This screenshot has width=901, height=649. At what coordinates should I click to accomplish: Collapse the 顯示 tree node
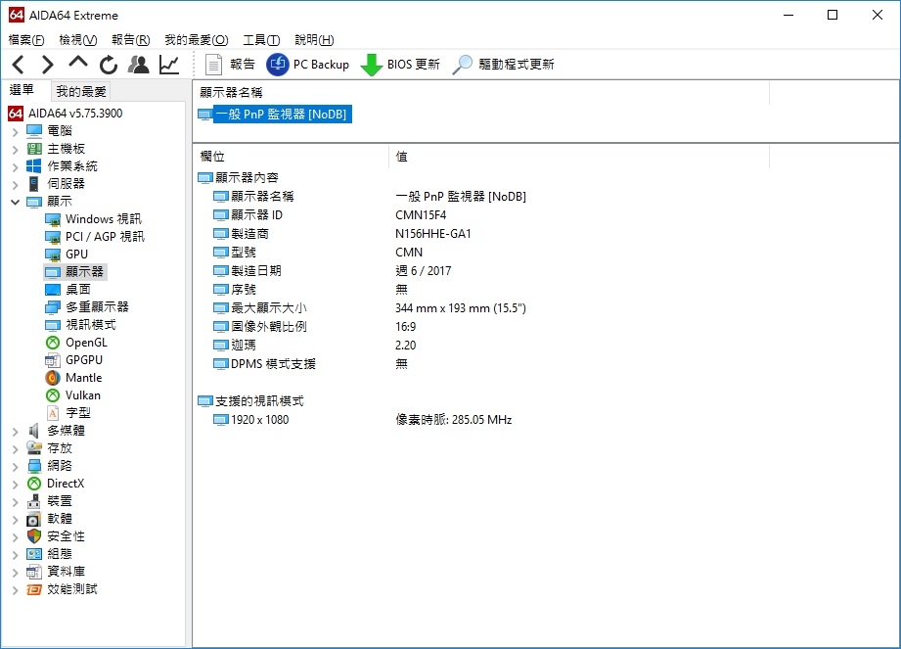tap(15, 202)
